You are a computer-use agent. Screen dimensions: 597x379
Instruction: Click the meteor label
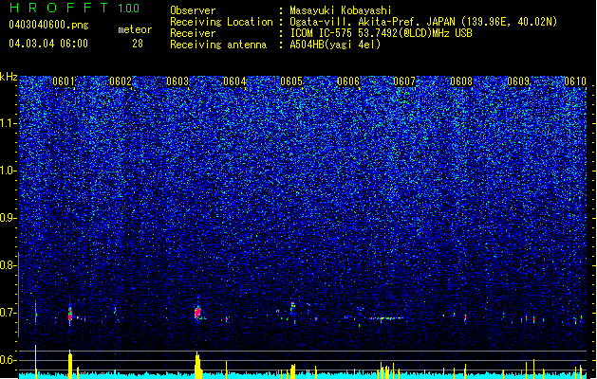pos(135,29)
